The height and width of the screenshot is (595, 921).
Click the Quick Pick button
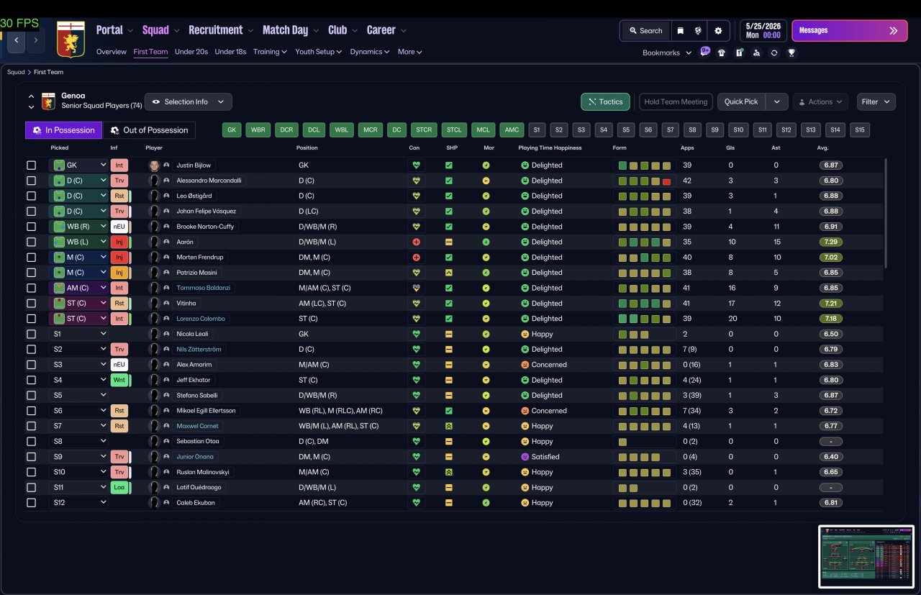pyautogui.click(x=741, y=101)
